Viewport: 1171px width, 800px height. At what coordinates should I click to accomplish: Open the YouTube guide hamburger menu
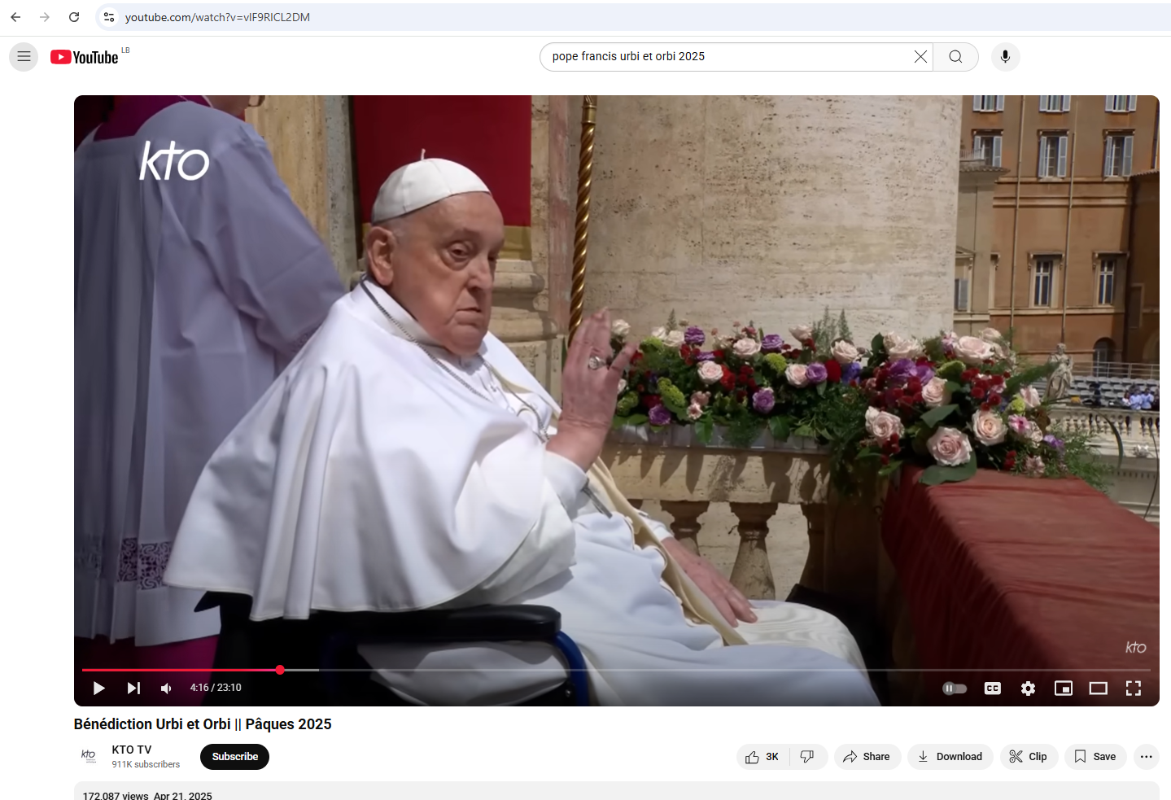(24, 56)
